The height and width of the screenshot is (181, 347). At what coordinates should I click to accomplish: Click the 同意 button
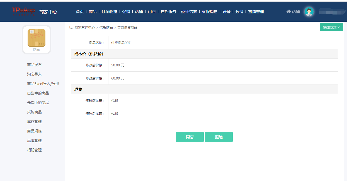click(x=190, y=137)
